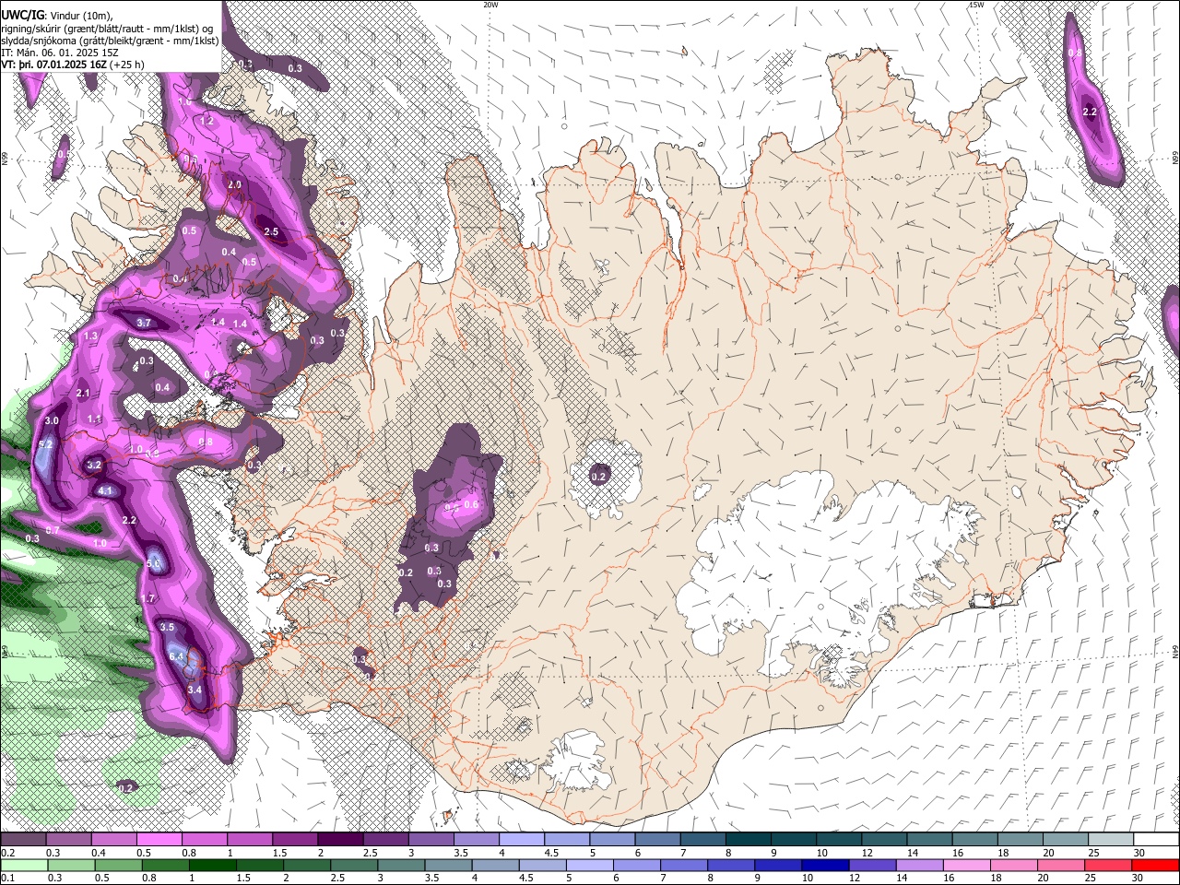Click the 3.7 precipitation value on the map

[144, 323]
